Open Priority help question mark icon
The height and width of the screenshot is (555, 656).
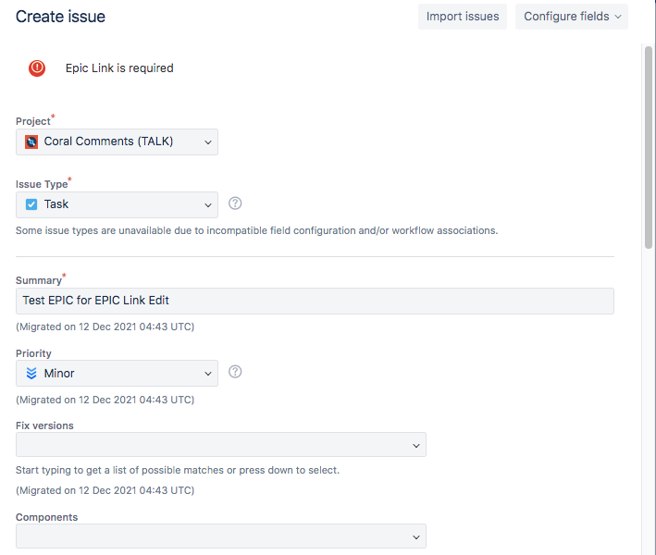[x=235, y=372]
